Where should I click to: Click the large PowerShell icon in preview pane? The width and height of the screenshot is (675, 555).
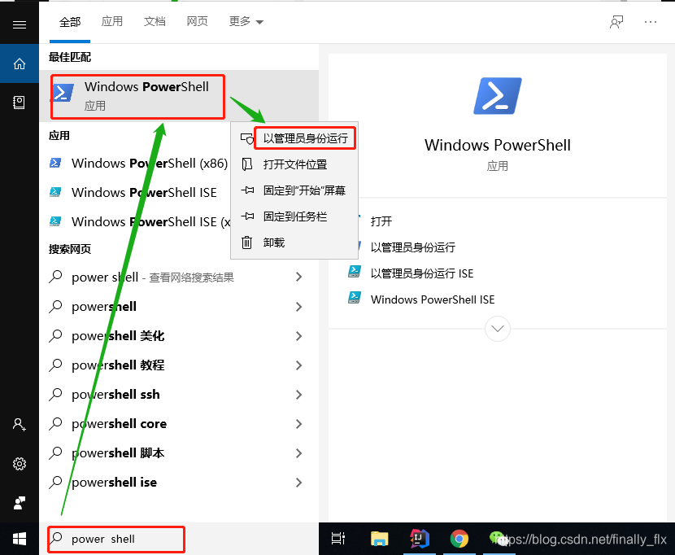[498, 96]
